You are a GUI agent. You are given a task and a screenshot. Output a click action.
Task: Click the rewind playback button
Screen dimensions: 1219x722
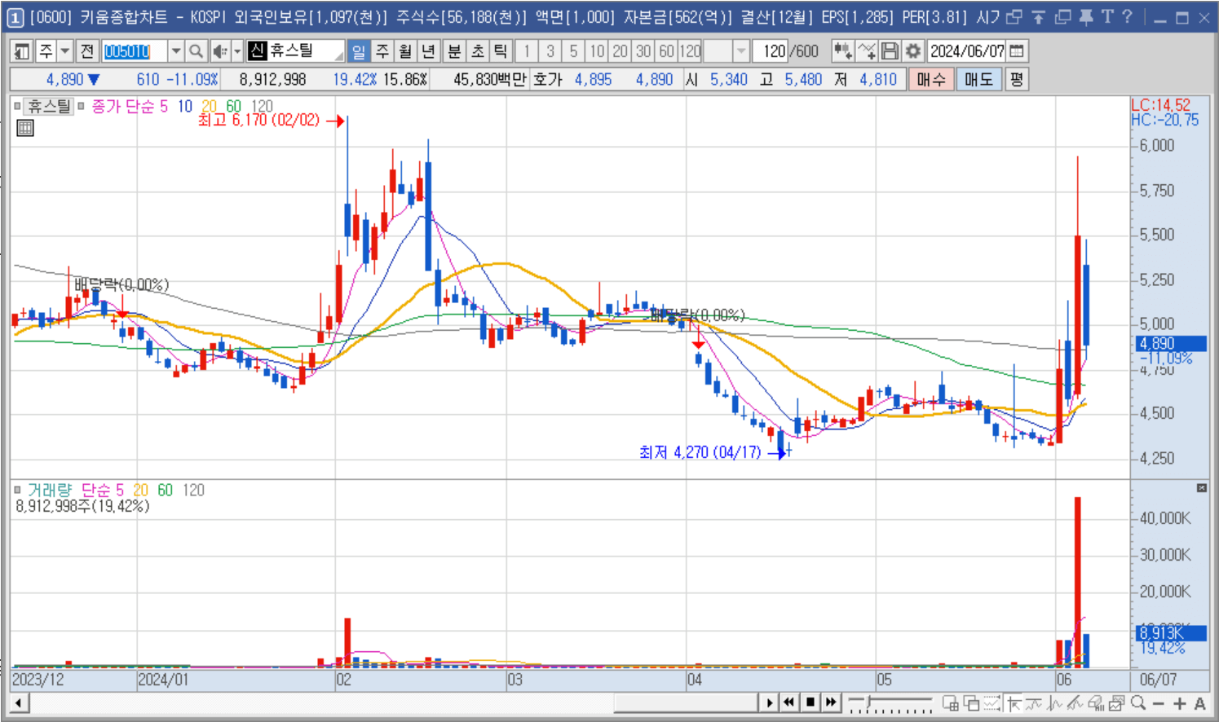tap(788, 702)
